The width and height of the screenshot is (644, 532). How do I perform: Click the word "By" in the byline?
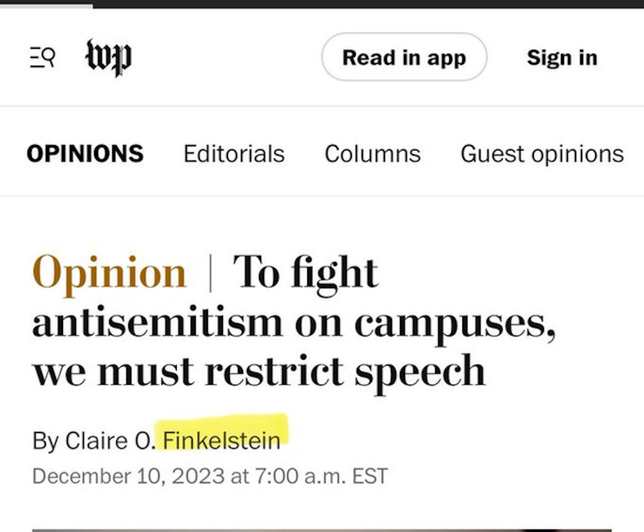coord(45,440)
